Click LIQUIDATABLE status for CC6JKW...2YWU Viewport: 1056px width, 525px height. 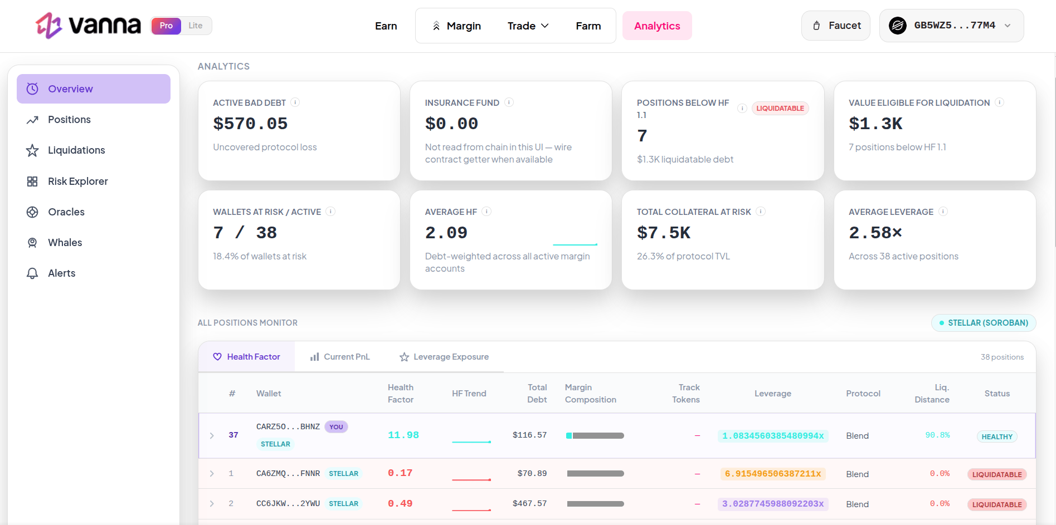(x=997, y=504)
